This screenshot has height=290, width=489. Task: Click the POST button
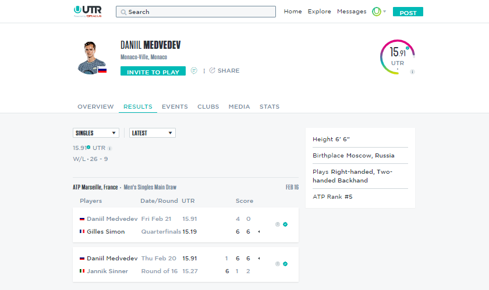click(x=408, y=12)
